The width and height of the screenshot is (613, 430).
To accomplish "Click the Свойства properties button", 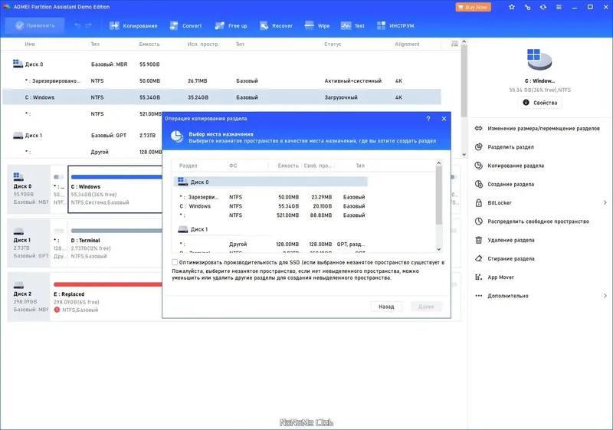I will 540,103.
